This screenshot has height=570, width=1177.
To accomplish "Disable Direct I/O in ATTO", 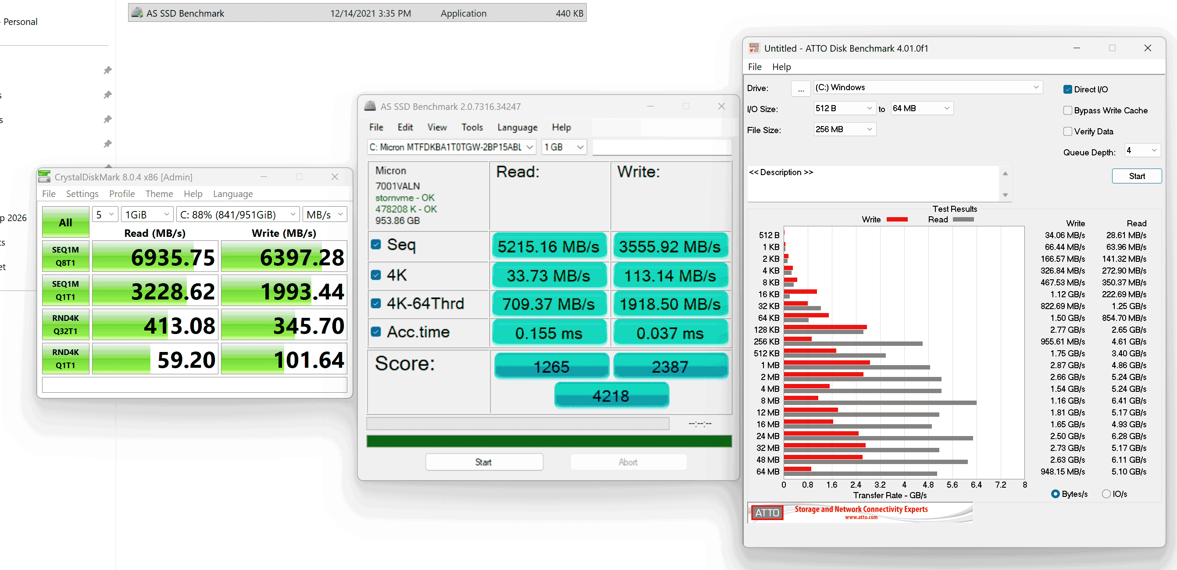I will pyautogui.click(x=1068, y=89).
